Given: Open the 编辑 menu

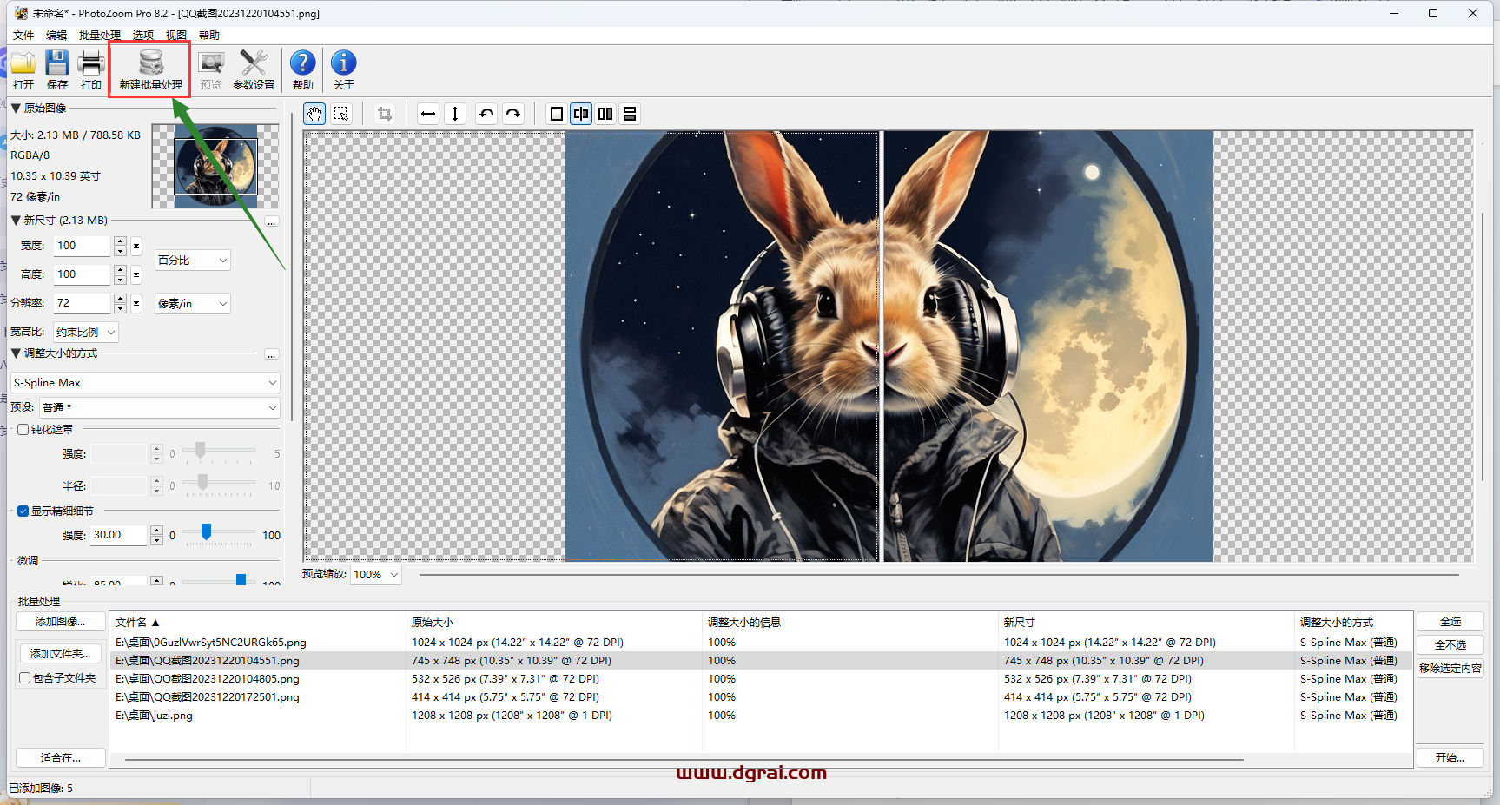Looking at the screenshot, I should pyautogui.click(x=56, y=36).
